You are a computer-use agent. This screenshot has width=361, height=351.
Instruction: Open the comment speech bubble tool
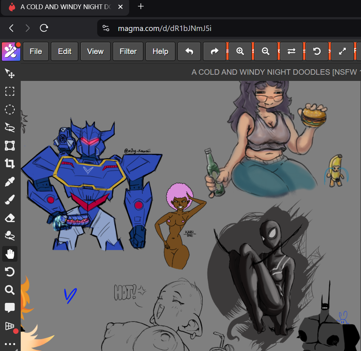tap(10, 308)
